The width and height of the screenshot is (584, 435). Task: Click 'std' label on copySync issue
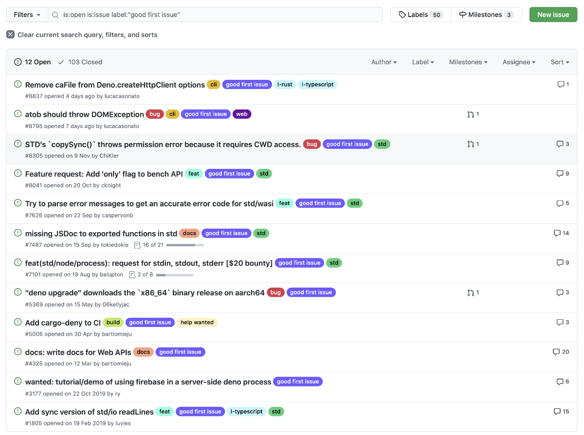click(382, 144)
